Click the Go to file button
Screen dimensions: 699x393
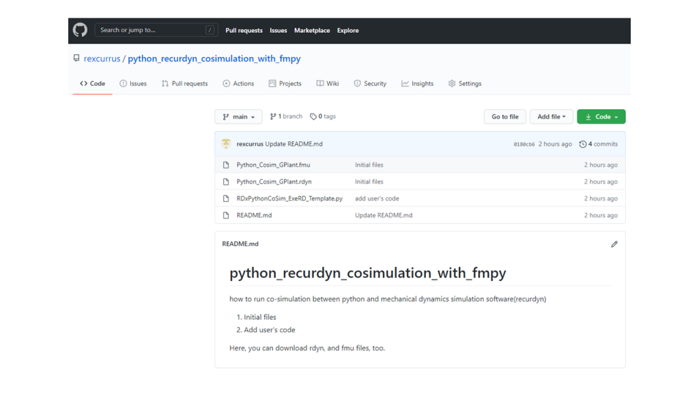click(x=504, y=117)
